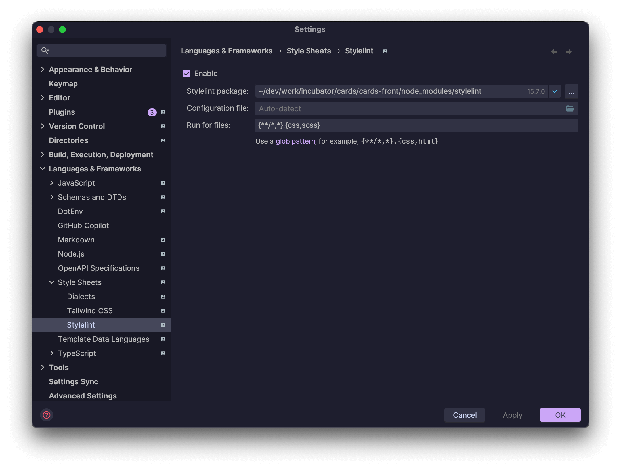Click the search magnifier in the settings sidebar
Image resolution: width=621 pixels, height=470 pixels.
point(45,50)
